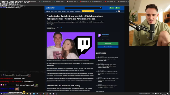
Task: Click the comment icon under the article headline
Action: (x=58, y=27)
